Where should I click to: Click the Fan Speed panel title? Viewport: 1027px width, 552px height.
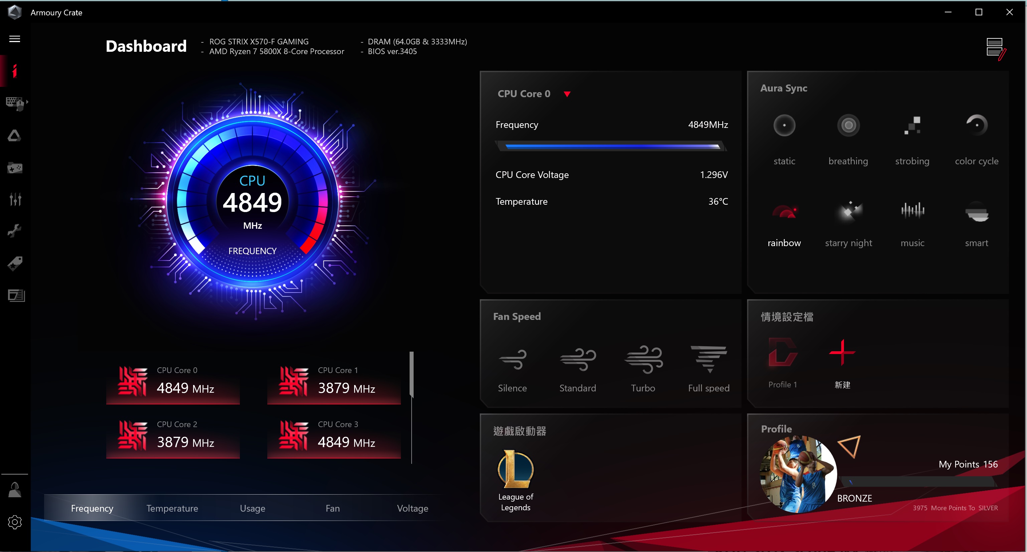point(517,317)
